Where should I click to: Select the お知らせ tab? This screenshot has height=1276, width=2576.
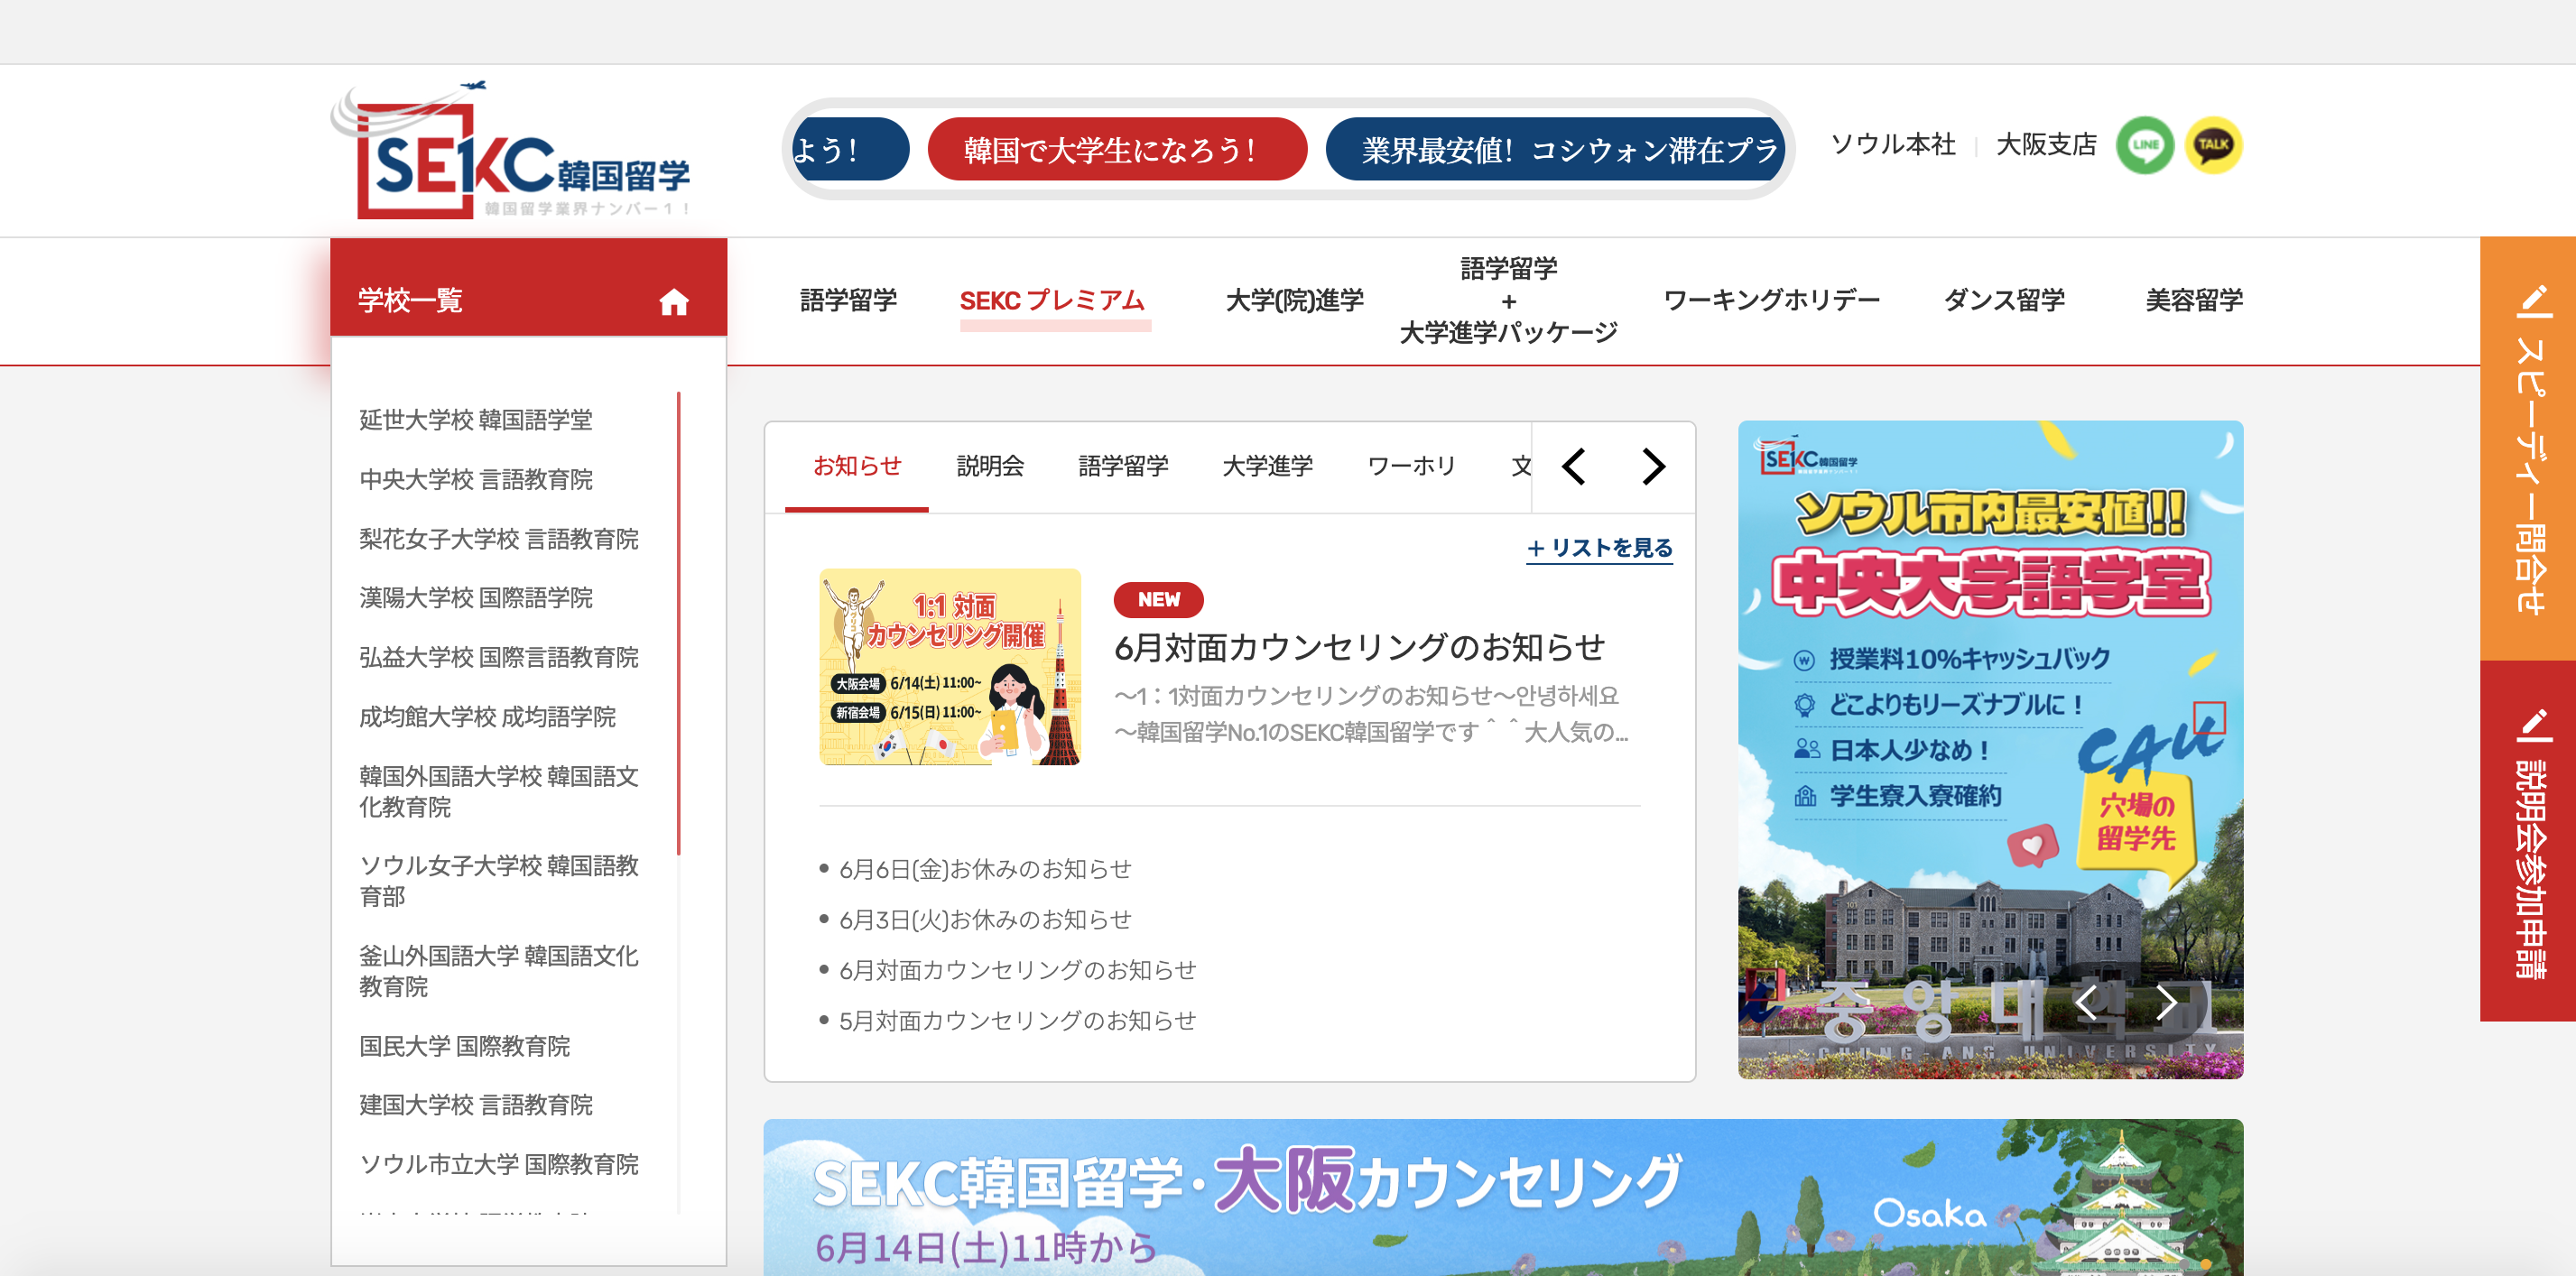[857, 466]
